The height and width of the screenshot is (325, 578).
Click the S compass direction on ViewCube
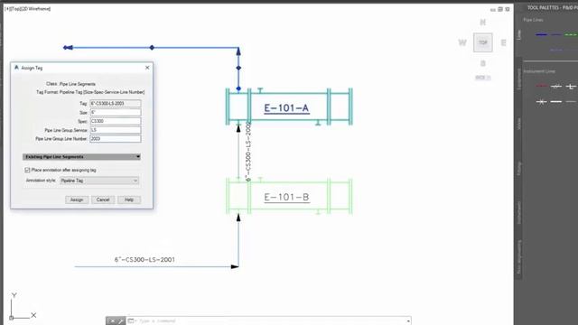tap(483, 63)
